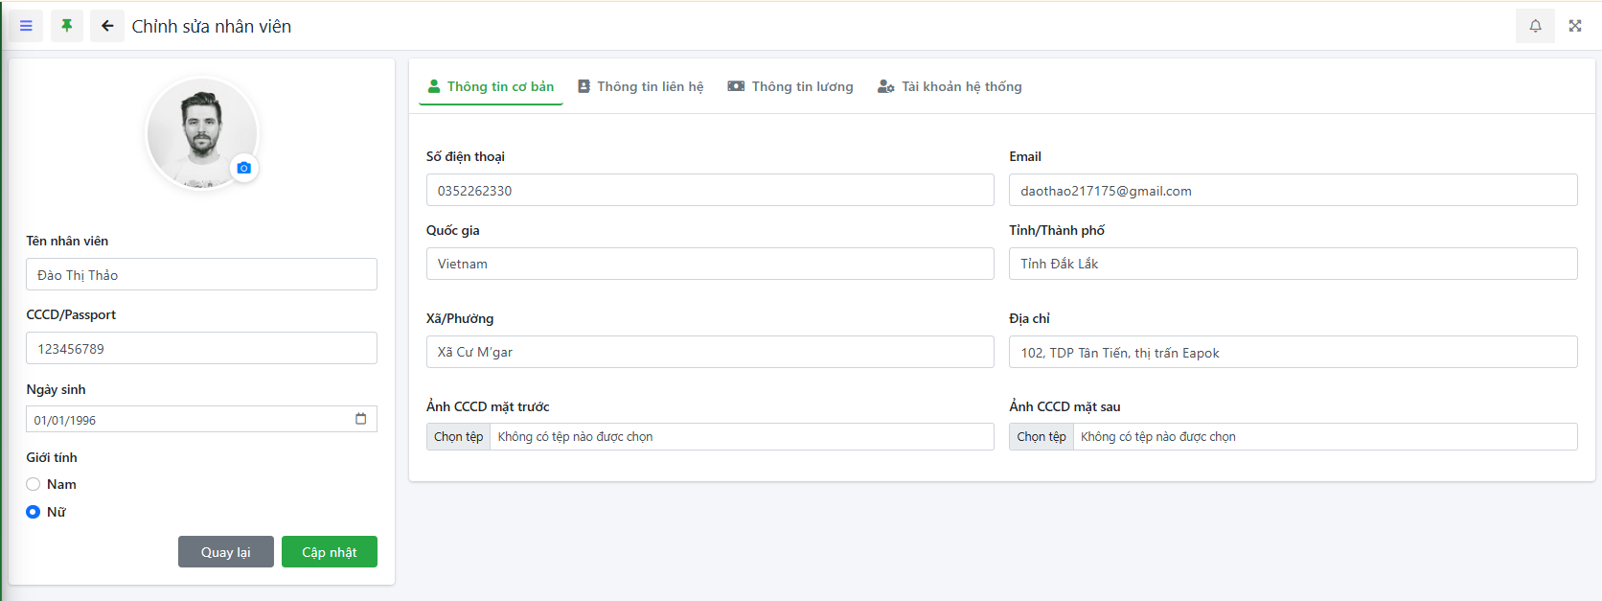1602x601 pixels.
Task: Go back using the arrow icon
Action: point(107,26)
